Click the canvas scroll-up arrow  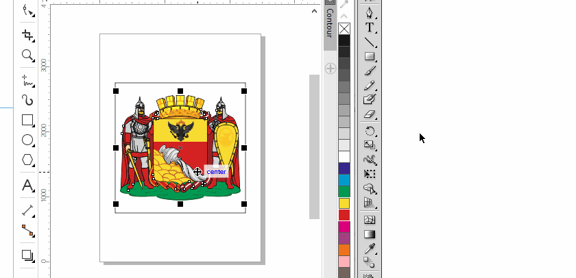point(314,12)
